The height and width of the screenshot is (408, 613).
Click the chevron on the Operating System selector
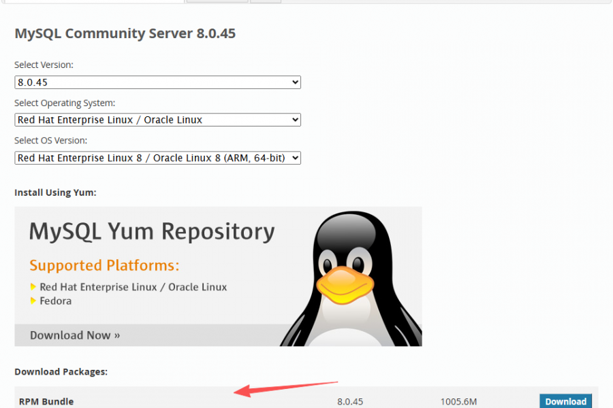point(295,120)
